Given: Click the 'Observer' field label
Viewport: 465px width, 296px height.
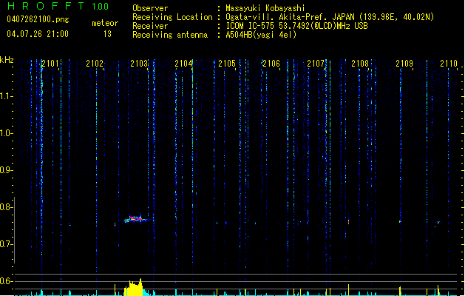Looking at the screenshot, I should point(150,8).
